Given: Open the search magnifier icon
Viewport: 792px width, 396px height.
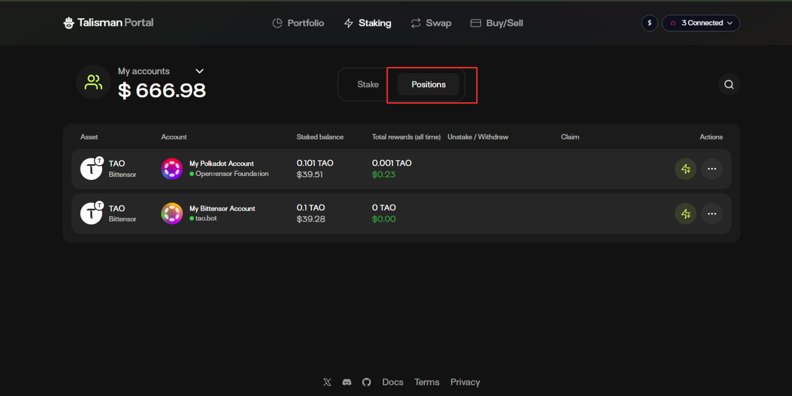Looking at the screenshot, I should 729,84.
